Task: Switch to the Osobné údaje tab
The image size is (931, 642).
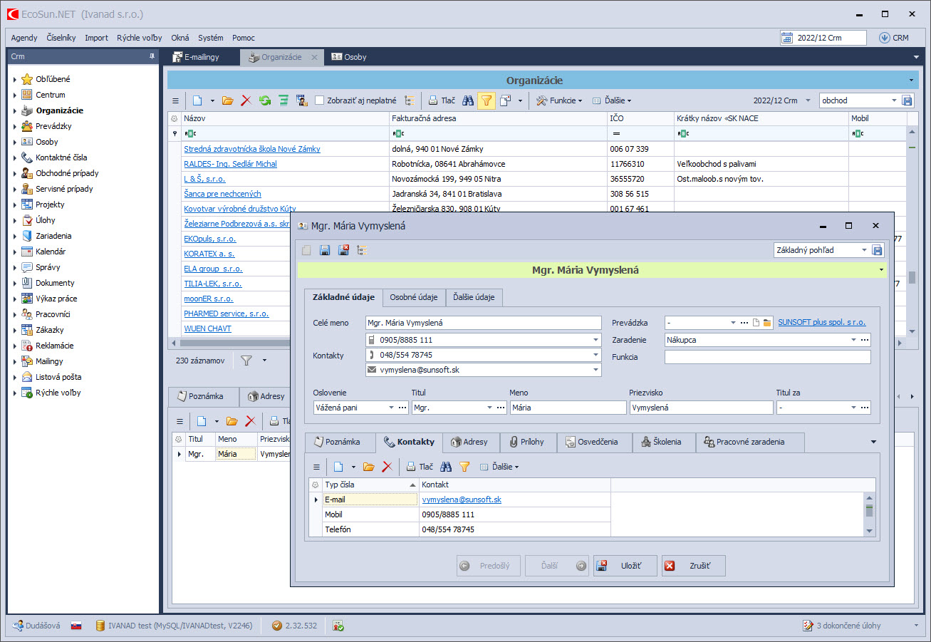Action: coord(414,297)
